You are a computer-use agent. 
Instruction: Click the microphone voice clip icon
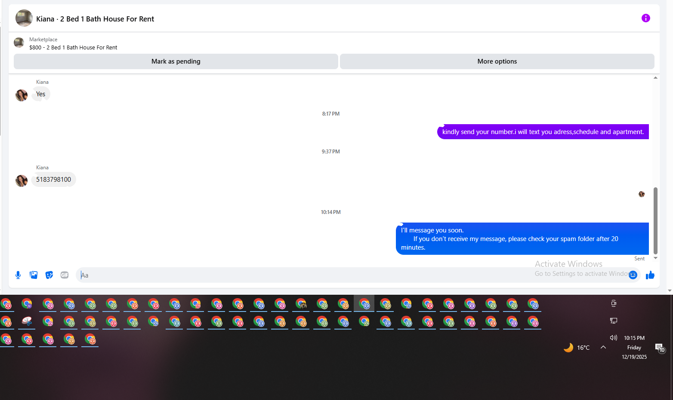[x=18, y=275]
